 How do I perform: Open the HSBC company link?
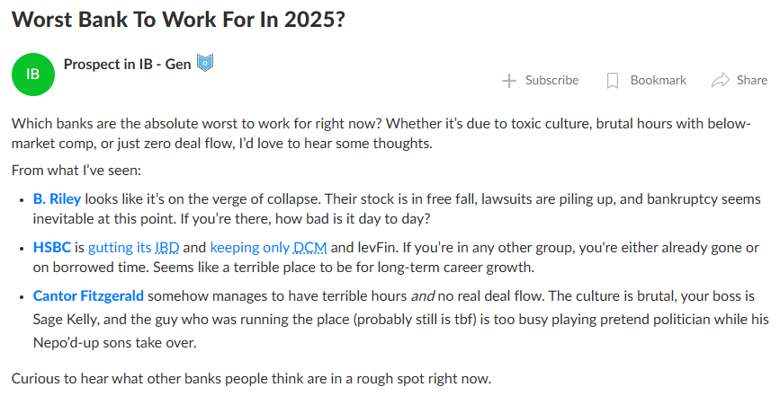point(52,247)
